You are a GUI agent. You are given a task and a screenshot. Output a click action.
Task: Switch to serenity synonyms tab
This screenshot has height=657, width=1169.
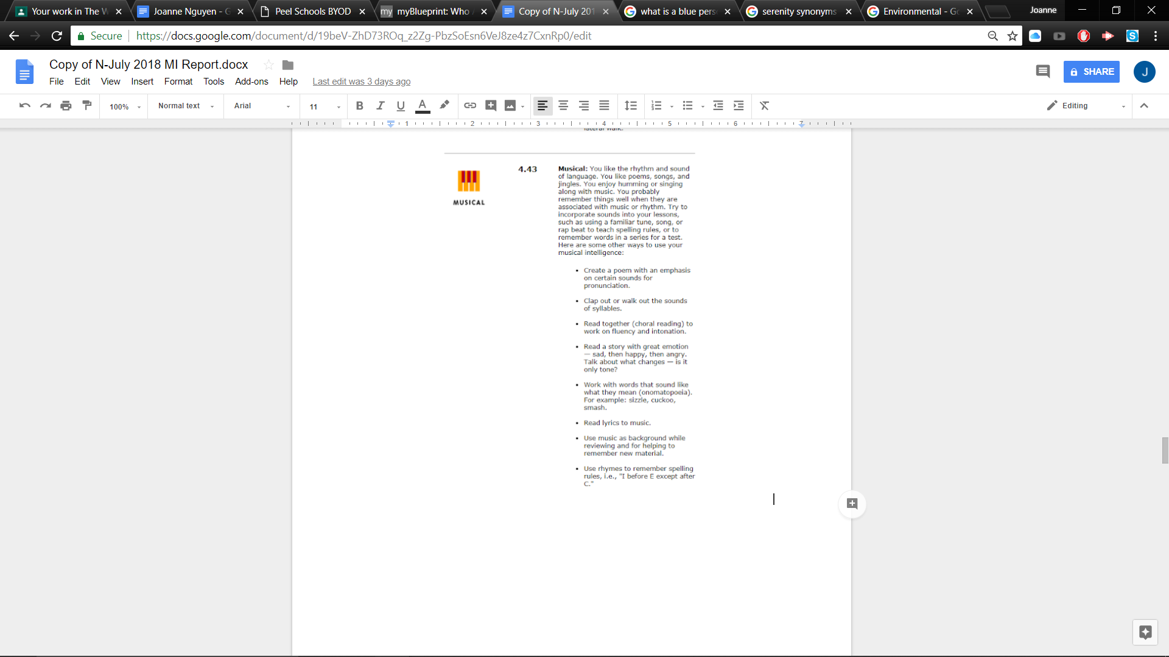[x=799, y=12]
